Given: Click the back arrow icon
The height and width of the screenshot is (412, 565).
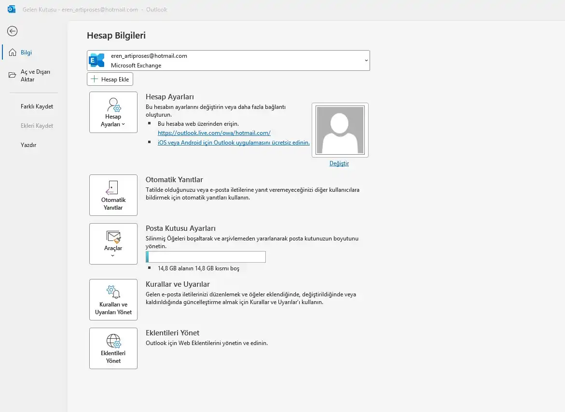Looking at the screenshot, I should 12,31.
